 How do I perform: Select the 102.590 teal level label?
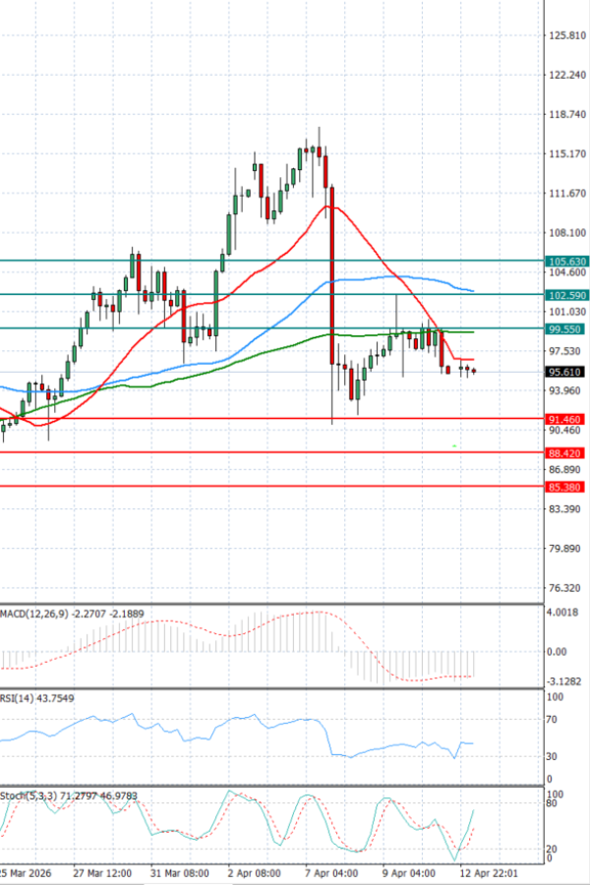(567, 295)
